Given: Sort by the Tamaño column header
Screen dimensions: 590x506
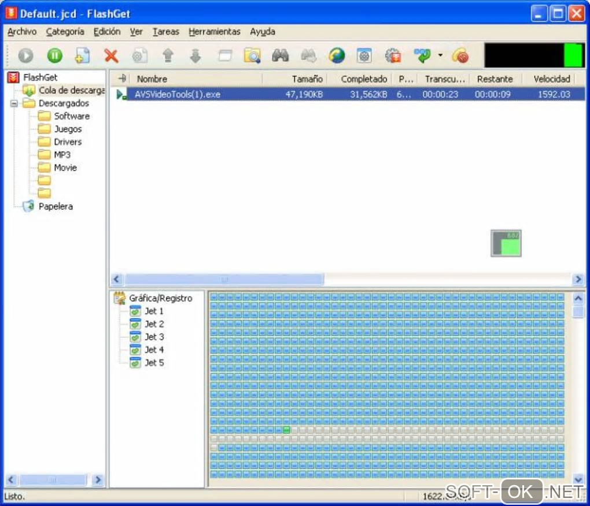Looking at the screenshot, I should [294, 79].
